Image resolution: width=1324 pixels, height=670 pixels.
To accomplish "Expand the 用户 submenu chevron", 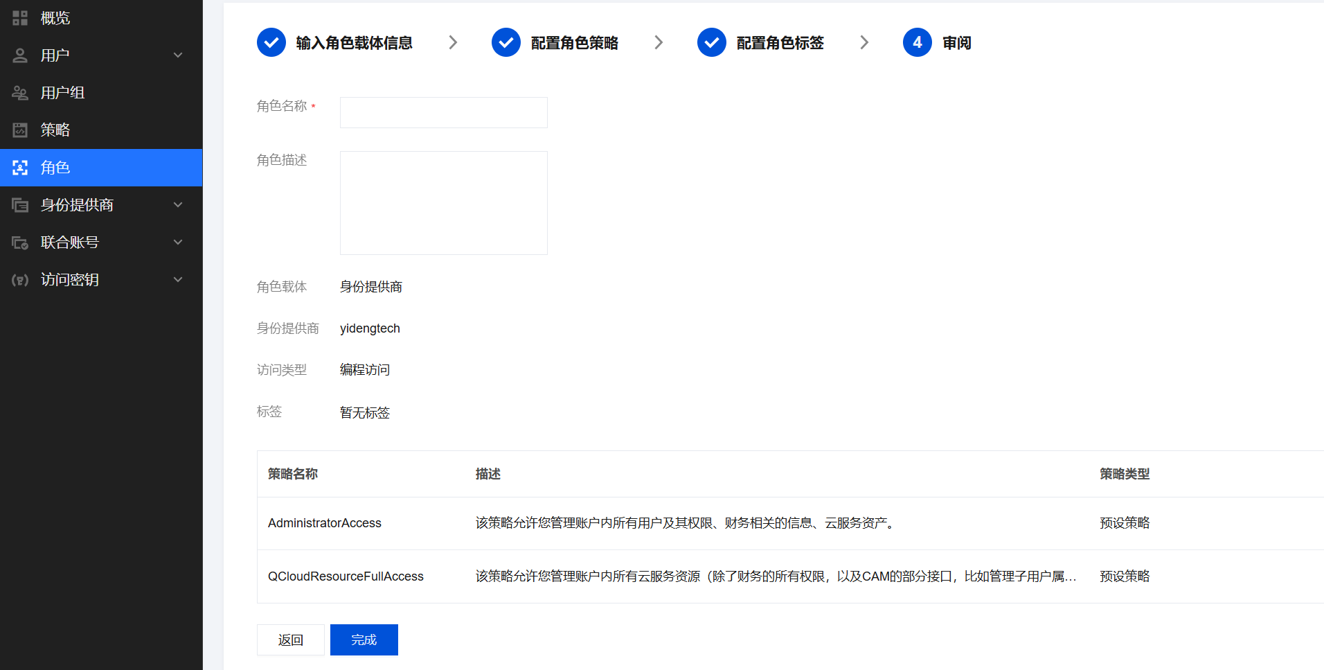I will (178, 55).
